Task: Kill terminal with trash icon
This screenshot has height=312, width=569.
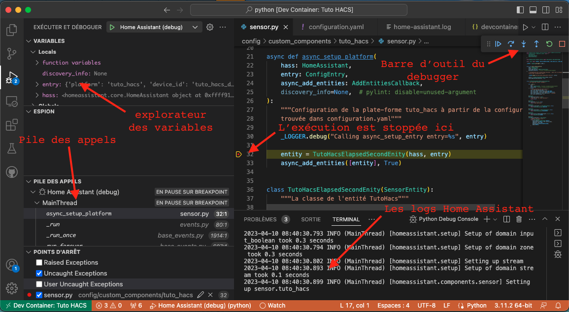Action: [519, 219]
